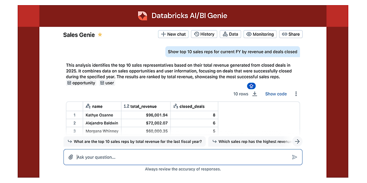Click the $96,001.94 revenue cell
The width and height of the screenshot is (367, 183).
146,115
